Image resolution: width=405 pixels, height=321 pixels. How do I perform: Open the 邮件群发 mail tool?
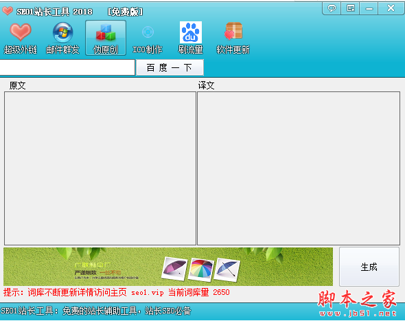[62, 38]
